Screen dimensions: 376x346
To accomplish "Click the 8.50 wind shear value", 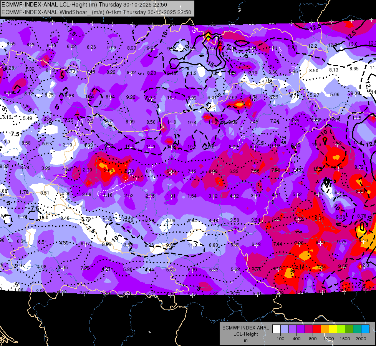I will coord(314,71).
